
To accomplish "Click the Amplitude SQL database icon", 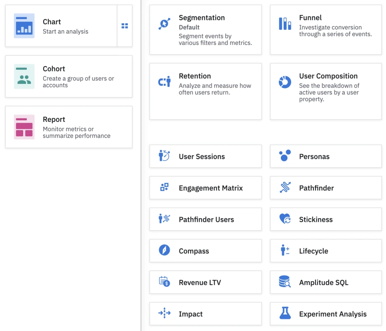I will (285, 282).
